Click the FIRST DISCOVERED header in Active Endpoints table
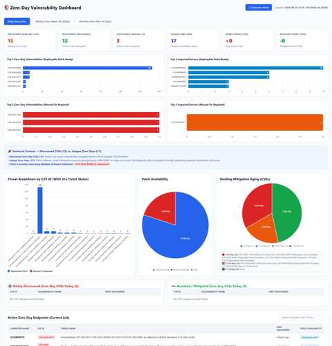This screenshot has width=332, height=346. click(283, 329)
